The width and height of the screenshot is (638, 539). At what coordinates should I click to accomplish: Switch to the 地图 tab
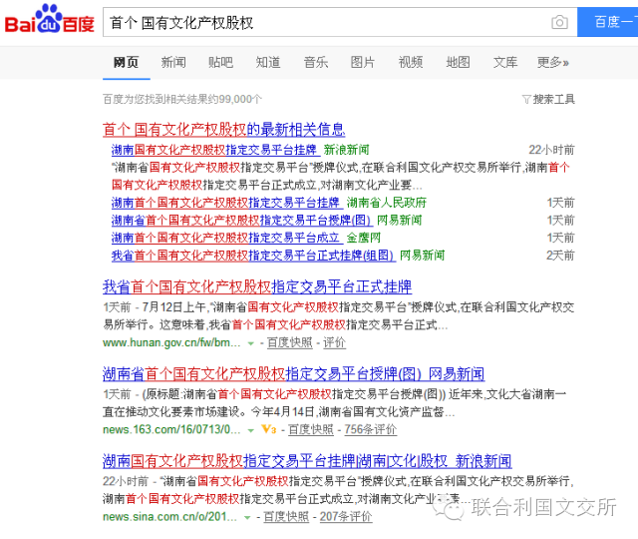coord(458,62)
